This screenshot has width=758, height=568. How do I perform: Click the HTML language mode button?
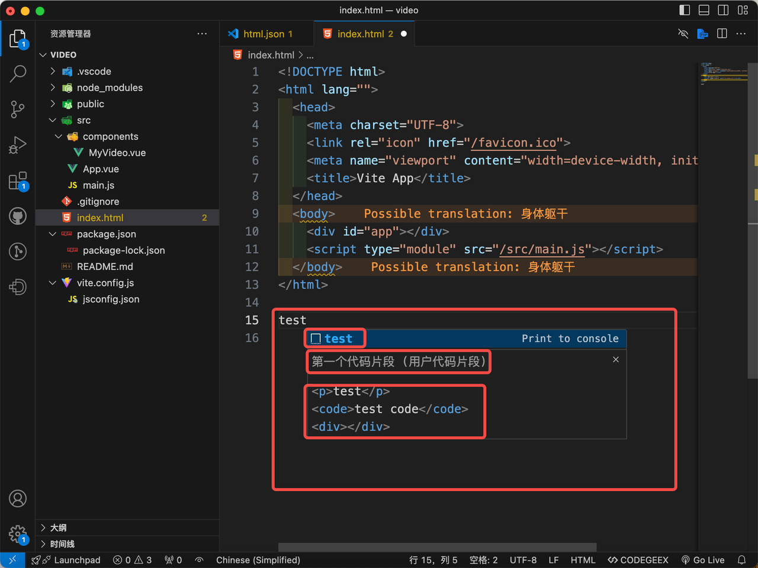[583, 560]
